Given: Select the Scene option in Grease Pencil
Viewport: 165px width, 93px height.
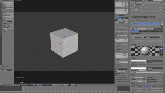Looking at the screenshot, I should [x=118, y=18].
